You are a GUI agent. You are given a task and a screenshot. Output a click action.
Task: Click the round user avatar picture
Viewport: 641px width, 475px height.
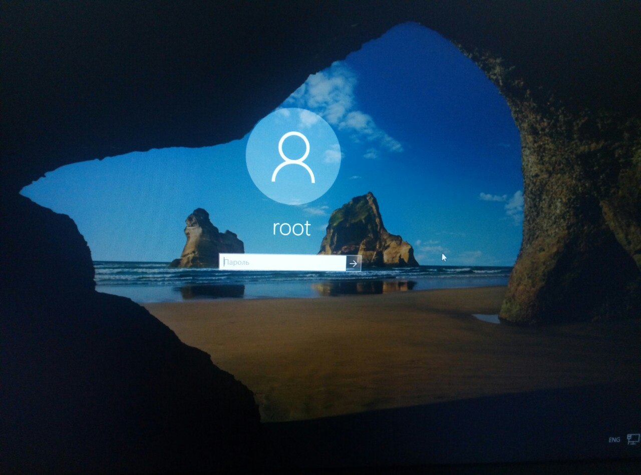coord(293,156)
